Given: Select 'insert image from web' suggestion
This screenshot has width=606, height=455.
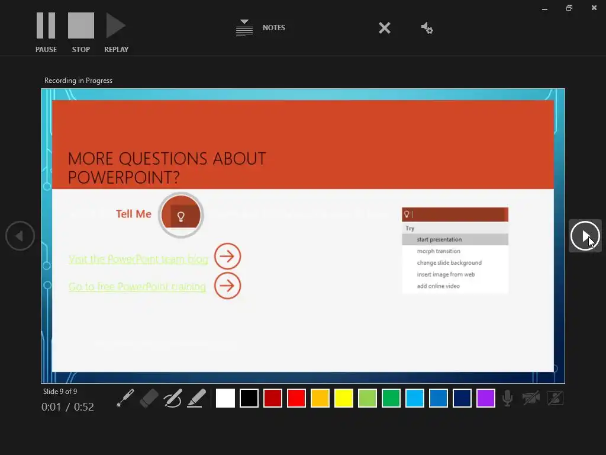Looking at the screenshot, I should click(x=455, y=274).
